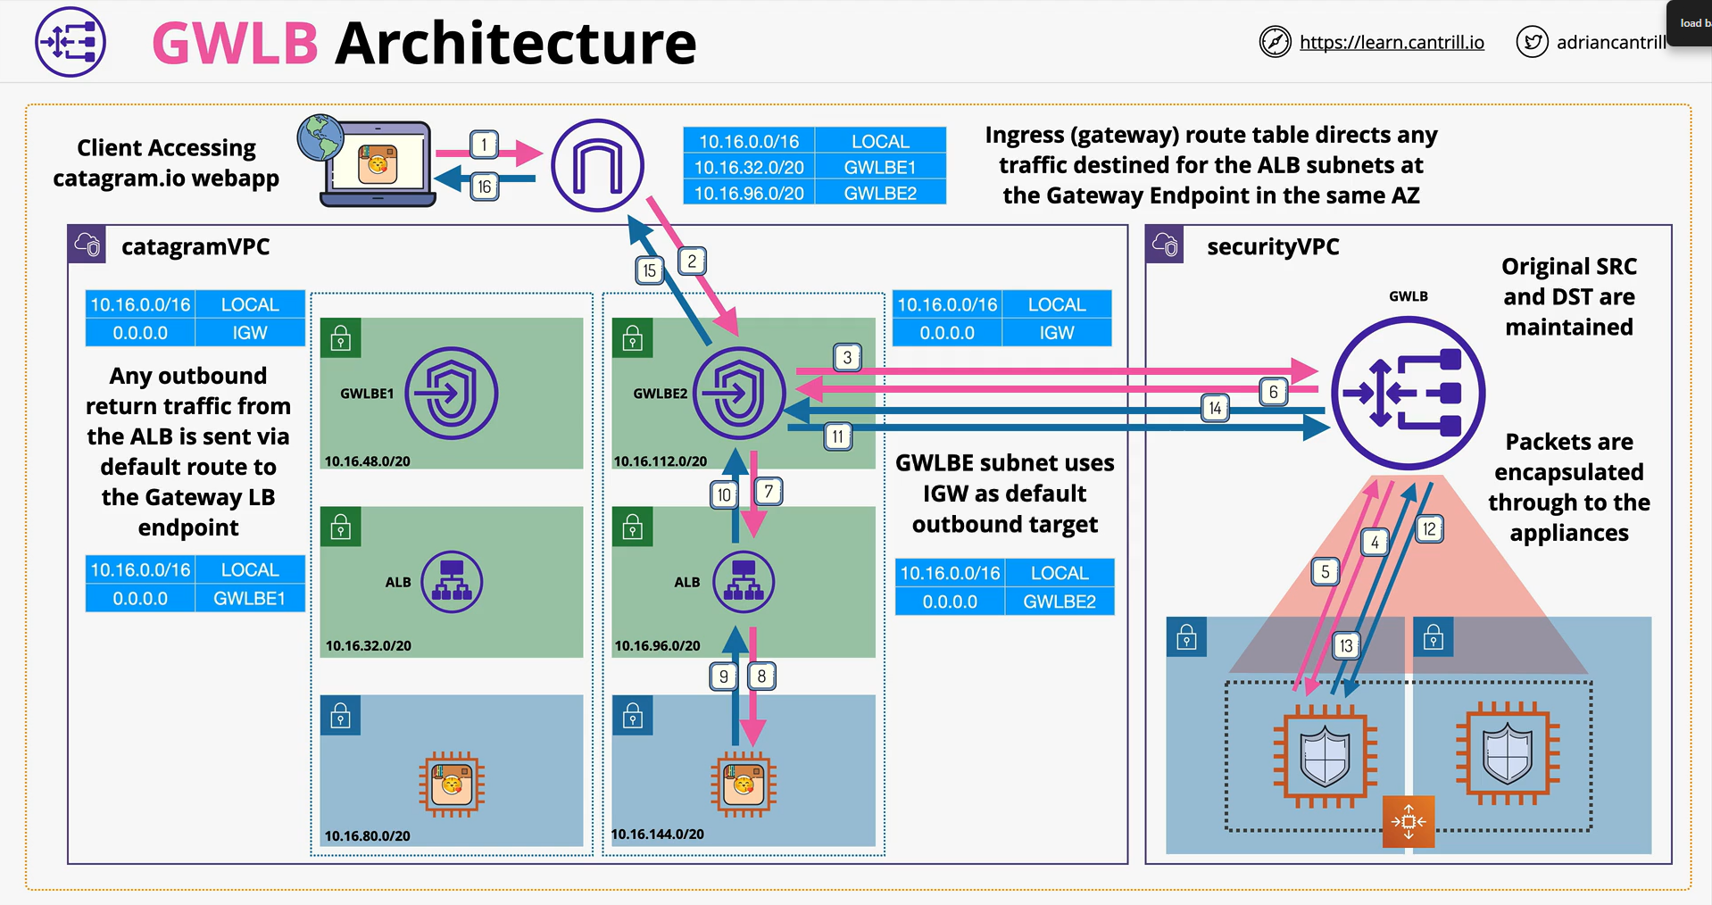Click the 10.16.96.0/20 subnet label
This screenshot has width=1712, height=905.
coord(657,645)
